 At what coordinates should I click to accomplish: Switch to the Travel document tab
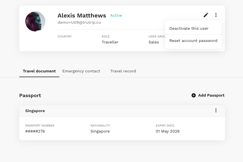click(x=39, y=71)
